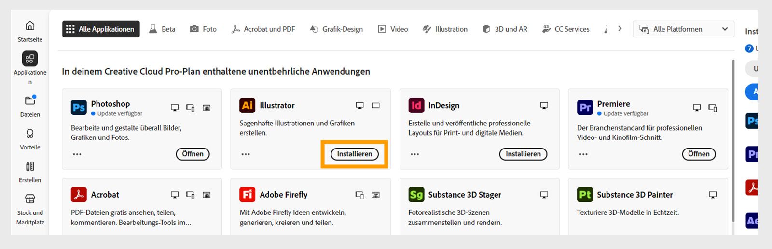Switch to the Beta category

[162, 29]
